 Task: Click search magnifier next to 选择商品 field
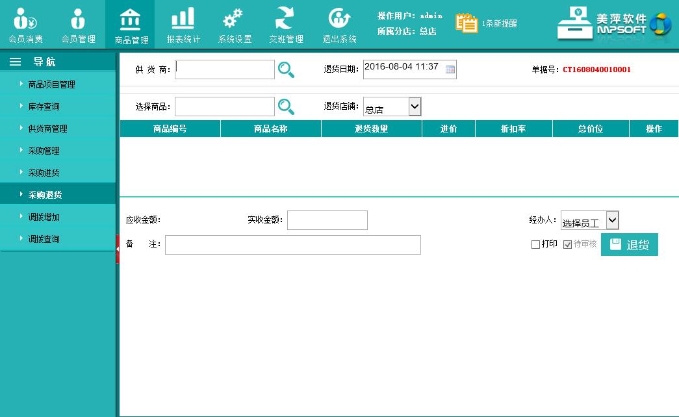tap(287, 107)
